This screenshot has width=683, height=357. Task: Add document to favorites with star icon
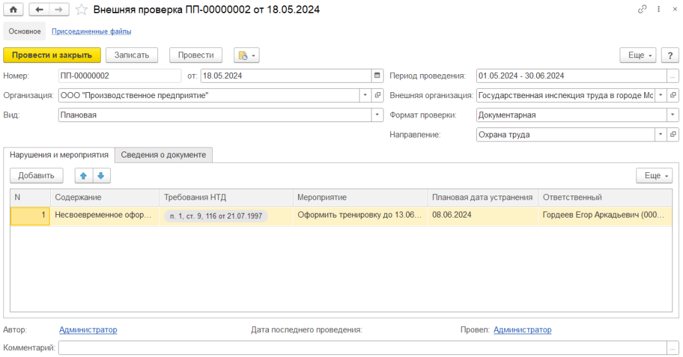click(81, 9)
